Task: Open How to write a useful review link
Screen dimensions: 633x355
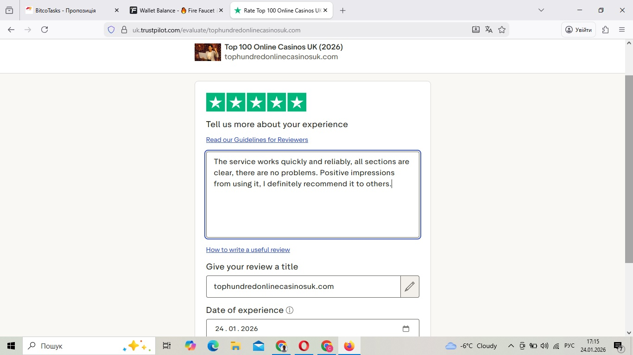Action: [248, 250]
